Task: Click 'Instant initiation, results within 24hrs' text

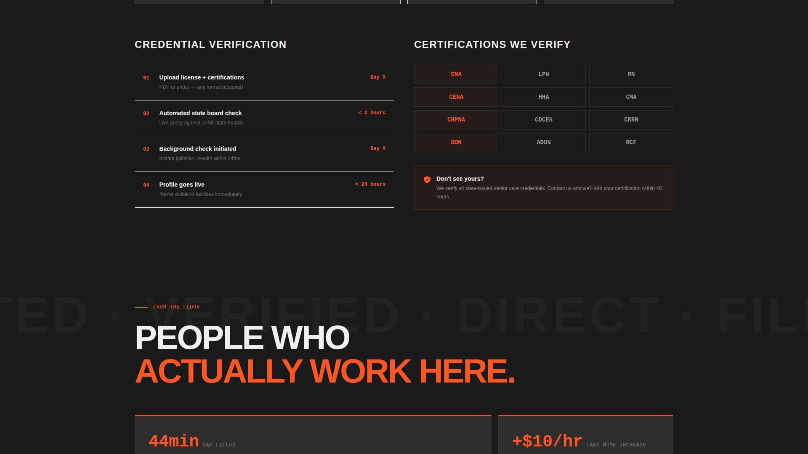Action: click(x=200, y=158)
